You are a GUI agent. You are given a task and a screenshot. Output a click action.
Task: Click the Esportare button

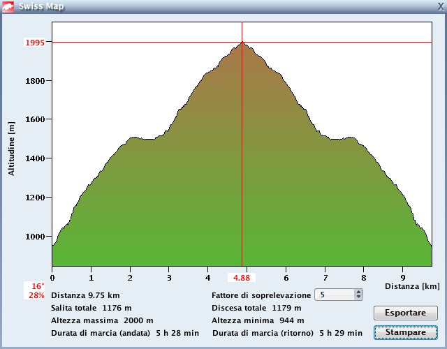click(x=405, y=313)
